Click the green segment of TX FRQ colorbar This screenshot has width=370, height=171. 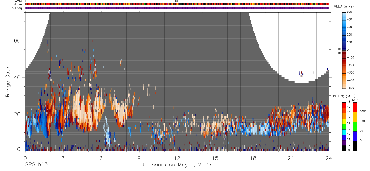344,126
